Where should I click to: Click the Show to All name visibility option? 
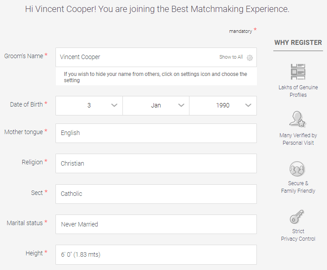231,57
